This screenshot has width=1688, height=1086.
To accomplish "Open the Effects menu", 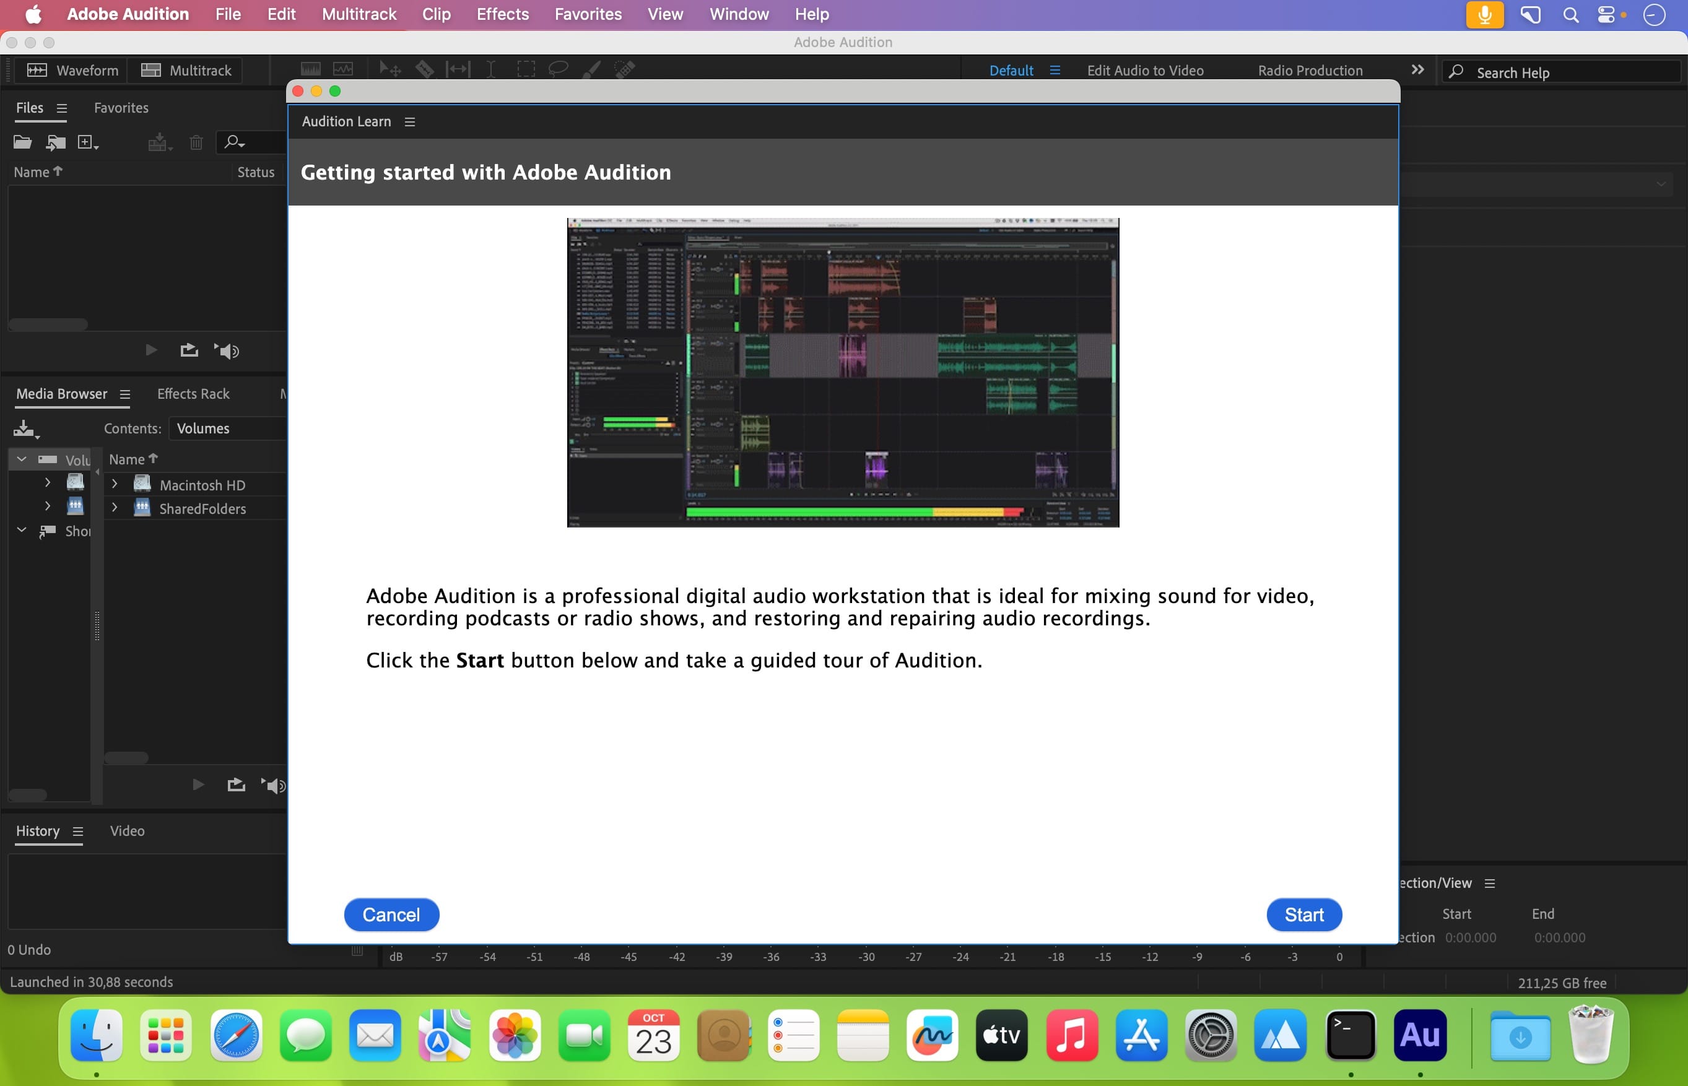I will 503,15.
